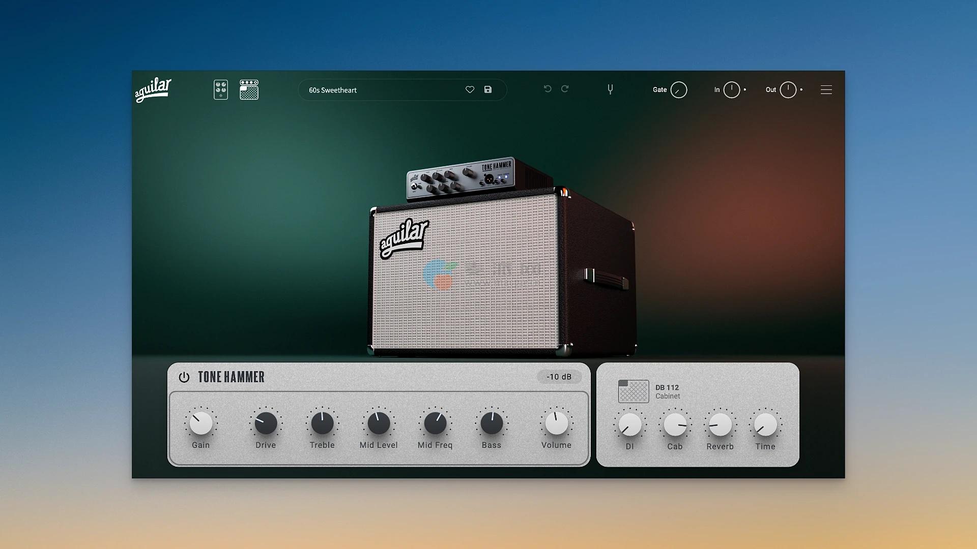The height and width of the screenshot is (549, 977).
Task: Open the hamburger menu
Action: pos(826,90)
